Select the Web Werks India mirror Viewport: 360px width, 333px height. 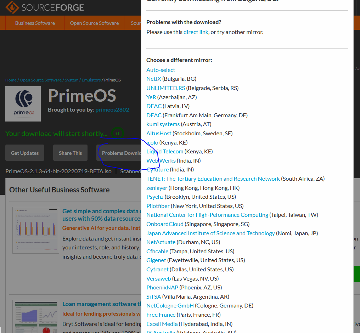pyautogui.click(x=161, y=161)
